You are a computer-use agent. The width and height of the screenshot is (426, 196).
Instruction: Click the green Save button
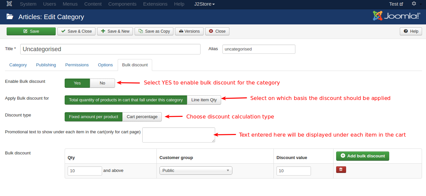(x=31, y=31)
